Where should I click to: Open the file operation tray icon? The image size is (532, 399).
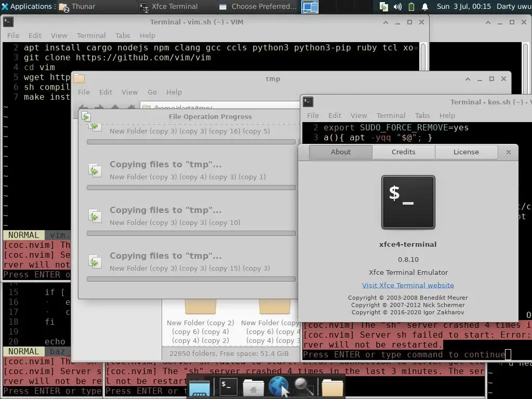point(384,6)
